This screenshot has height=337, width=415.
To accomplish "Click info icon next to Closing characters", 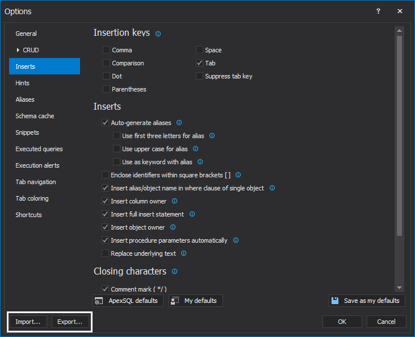I will [x=174, y=272].
